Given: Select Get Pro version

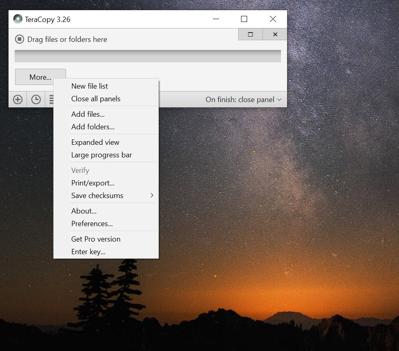Looking at the screenshot, I should [96, 239].
